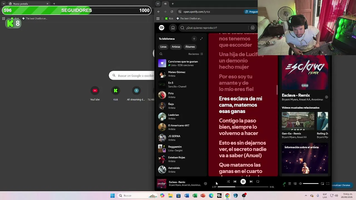Toggle the lyrics microphone button
This screenshot has height=200, width=356.
click(x=284, y=184)
